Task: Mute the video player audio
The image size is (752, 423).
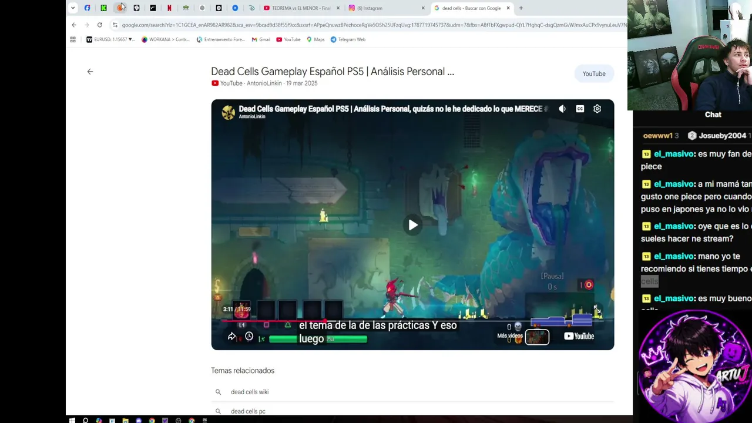Action: point(562,109)
